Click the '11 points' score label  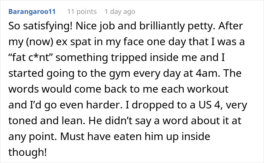[x=81, y=12]
